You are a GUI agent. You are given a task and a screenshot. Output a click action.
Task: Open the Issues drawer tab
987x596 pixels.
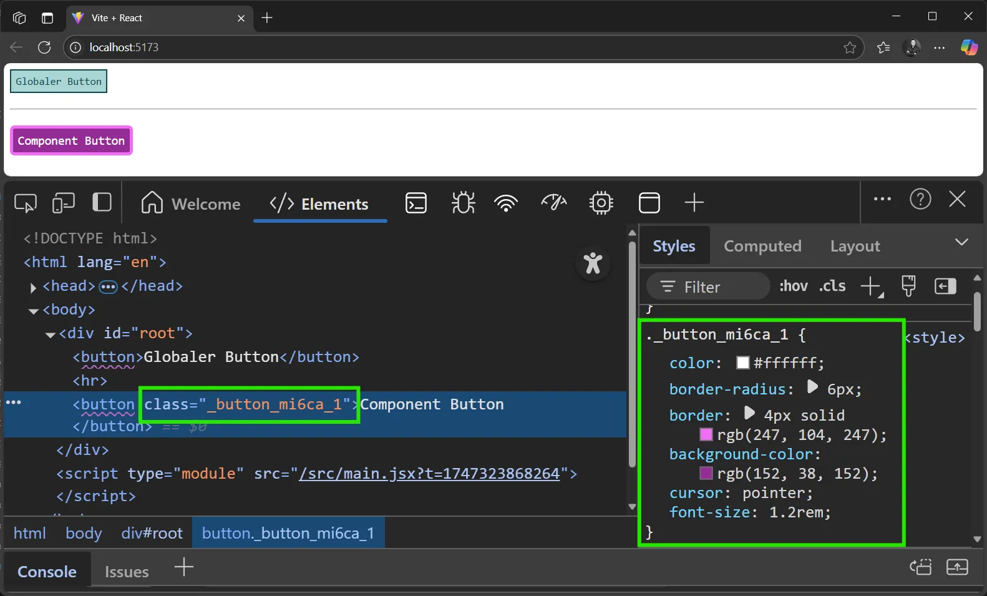tap(127, 571)
